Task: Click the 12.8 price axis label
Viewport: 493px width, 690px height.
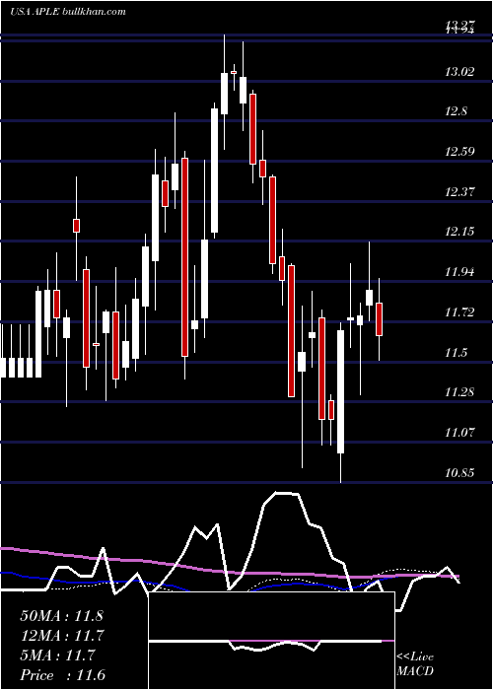Action: [x=456, y=111]
